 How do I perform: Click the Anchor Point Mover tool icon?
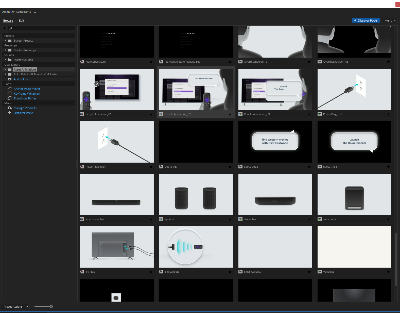click(10, 89)
